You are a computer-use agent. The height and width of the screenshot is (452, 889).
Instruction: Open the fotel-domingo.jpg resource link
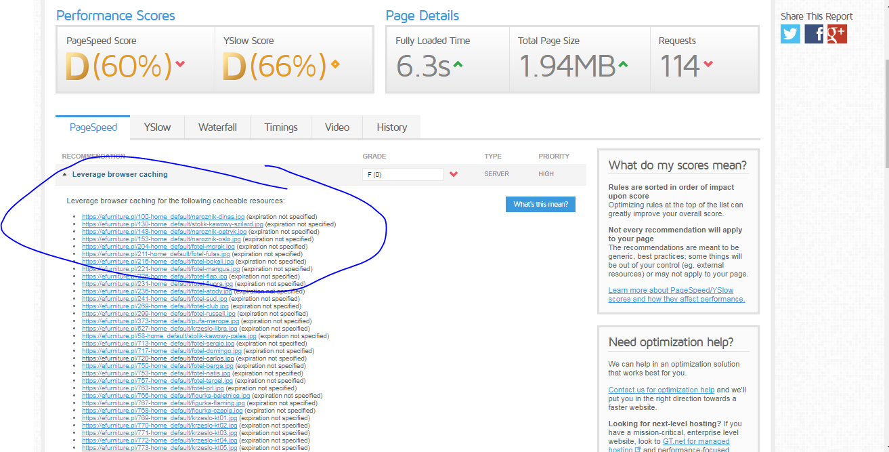[162, 351]
